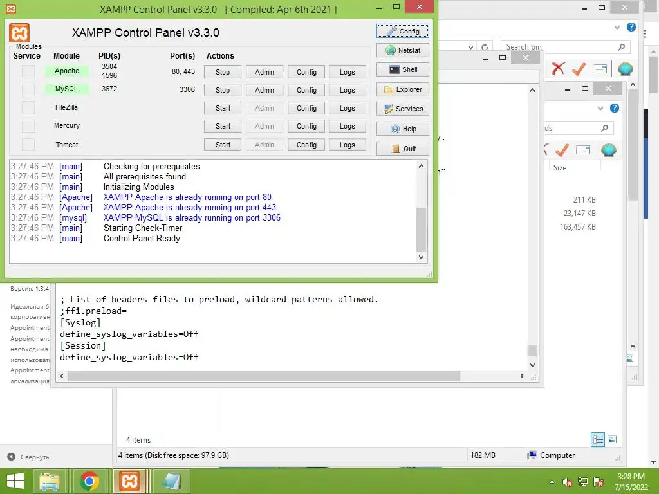
Task: Click the orange checkmark icon in Explorer toolbar
Action: pyautogui.click(x=579, y=68)
